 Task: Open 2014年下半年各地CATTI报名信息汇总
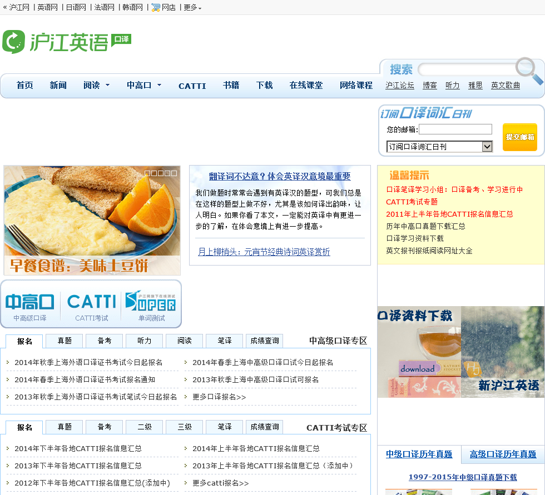pyautogui.click(x=78, y=448)
